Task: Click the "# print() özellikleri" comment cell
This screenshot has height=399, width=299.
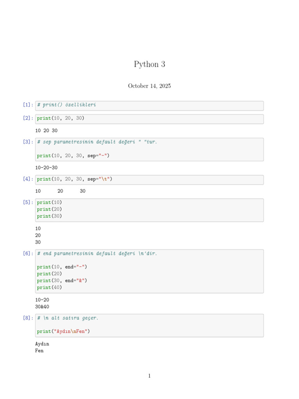Action: (67, 105)
